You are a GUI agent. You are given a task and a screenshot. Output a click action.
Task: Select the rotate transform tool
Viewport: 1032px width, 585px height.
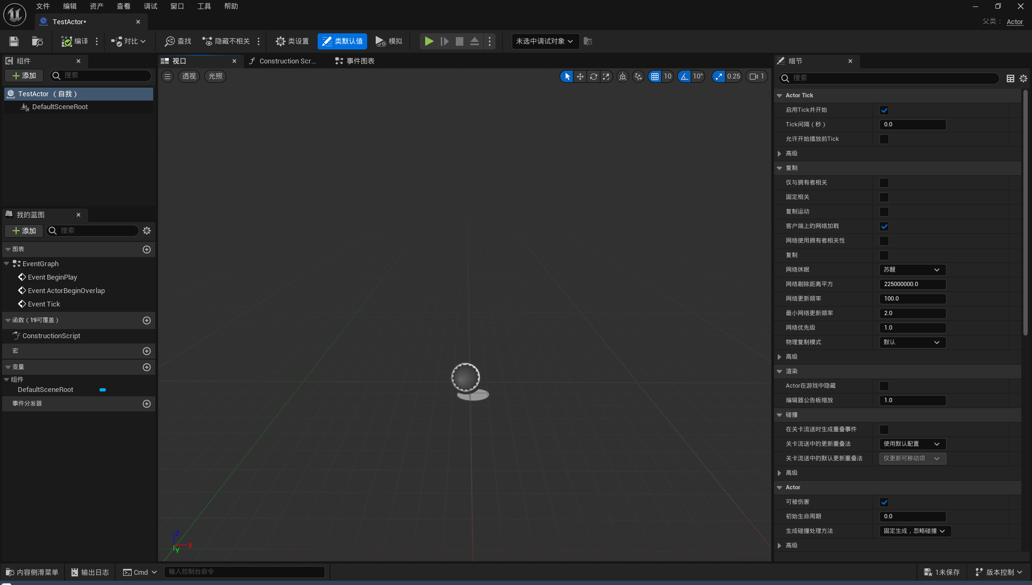tap(593, 76)
